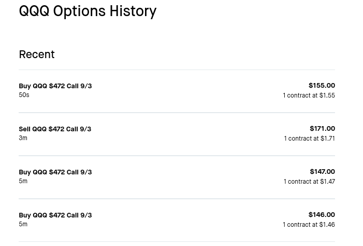Open the Buy QQQ Call order totaling $146.00
The image size is (363, 246).
pos(177,220)
